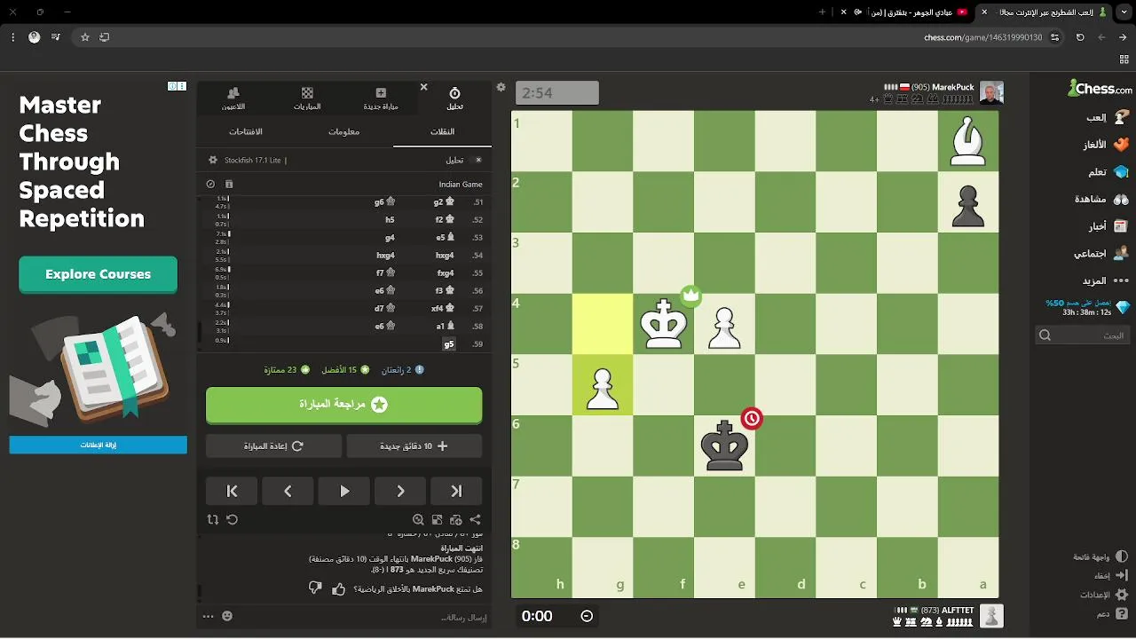Screen dimensions: 1136x639
Task: Select black move h5 in row 52
Action: pos(390,220)
